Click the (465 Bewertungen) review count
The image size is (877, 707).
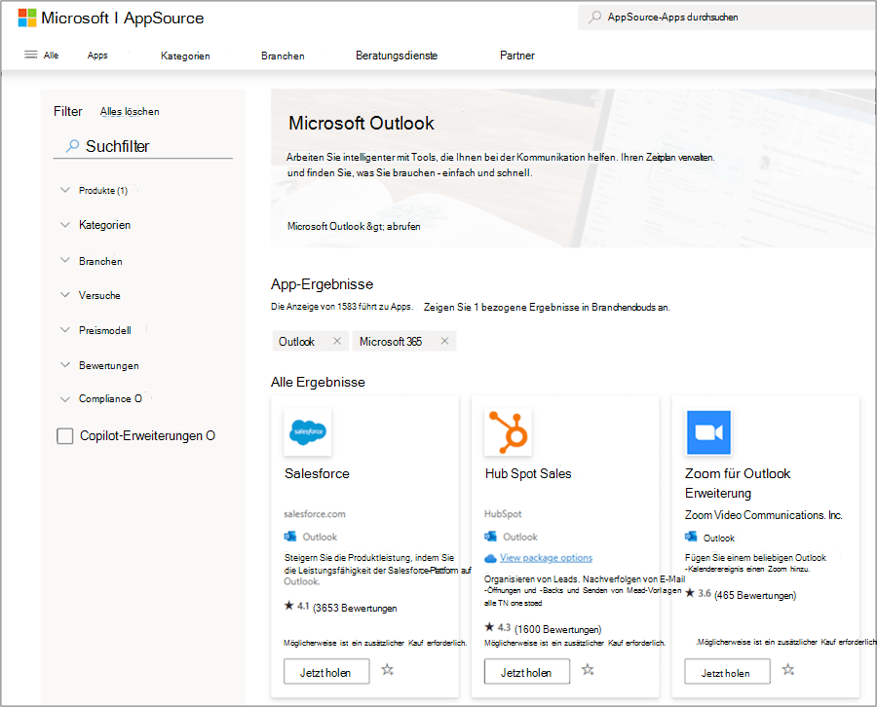(x=755, y=595)
